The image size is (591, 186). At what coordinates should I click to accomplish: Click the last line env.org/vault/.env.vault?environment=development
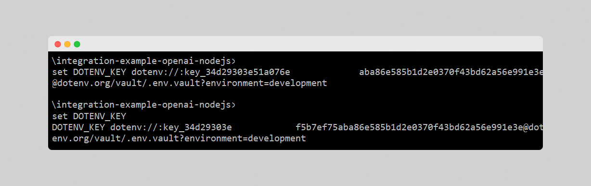click(x=179, y=138)
